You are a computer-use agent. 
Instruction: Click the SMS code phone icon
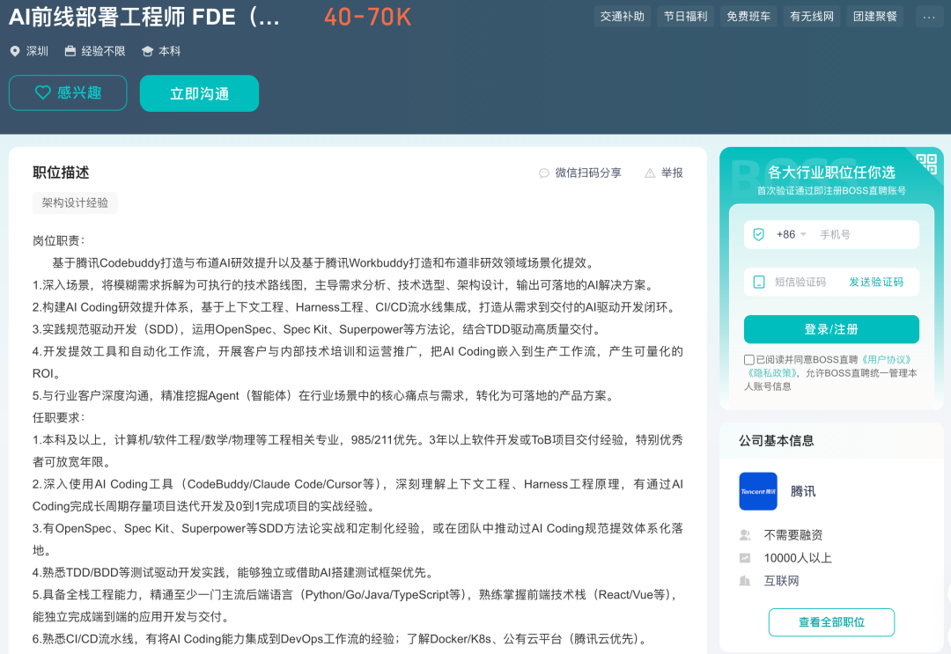(759, 283)
